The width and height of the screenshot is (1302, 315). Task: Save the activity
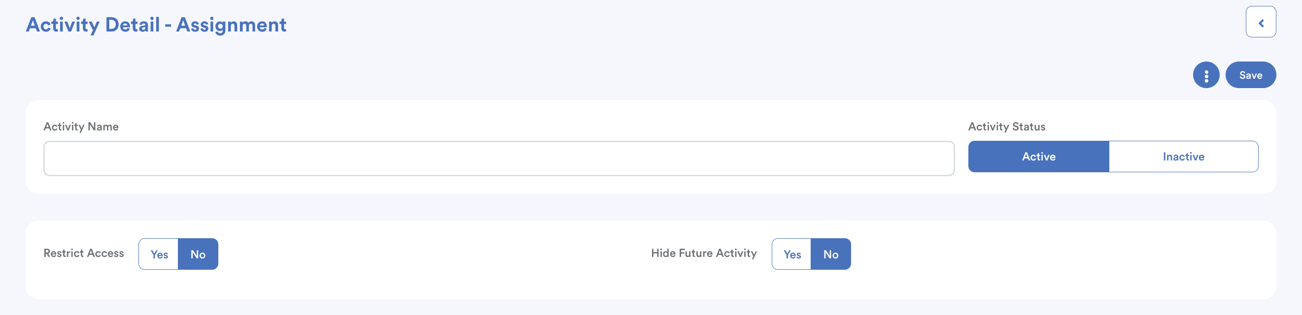point(1250,75)
